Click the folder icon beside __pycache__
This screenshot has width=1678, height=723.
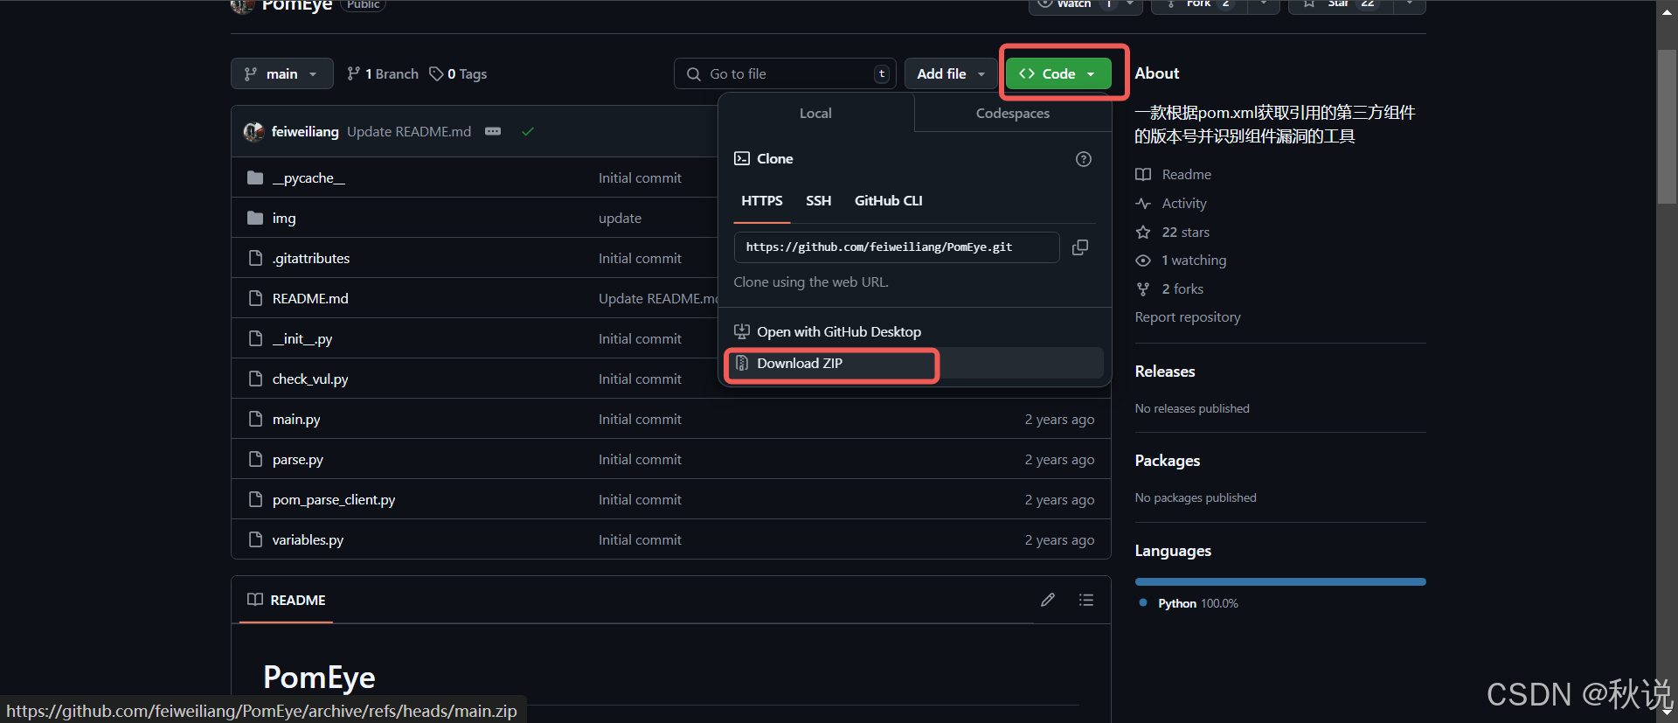[255, 177]
